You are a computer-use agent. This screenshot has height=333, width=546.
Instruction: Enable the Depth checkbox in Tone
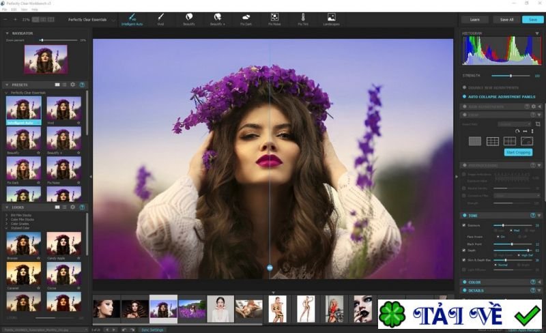[x=464, y=250]
